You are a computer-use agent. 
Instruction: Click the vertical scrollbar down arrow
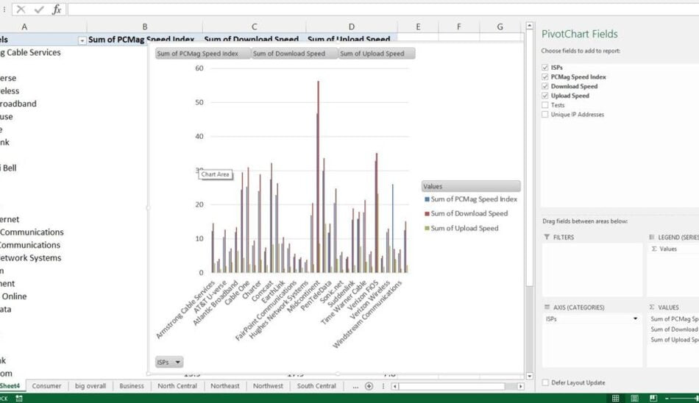(x=530, y=376)
